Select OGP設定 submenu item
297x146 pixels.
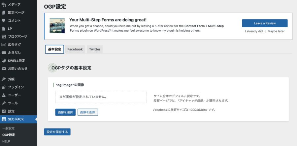pos(9,135)
